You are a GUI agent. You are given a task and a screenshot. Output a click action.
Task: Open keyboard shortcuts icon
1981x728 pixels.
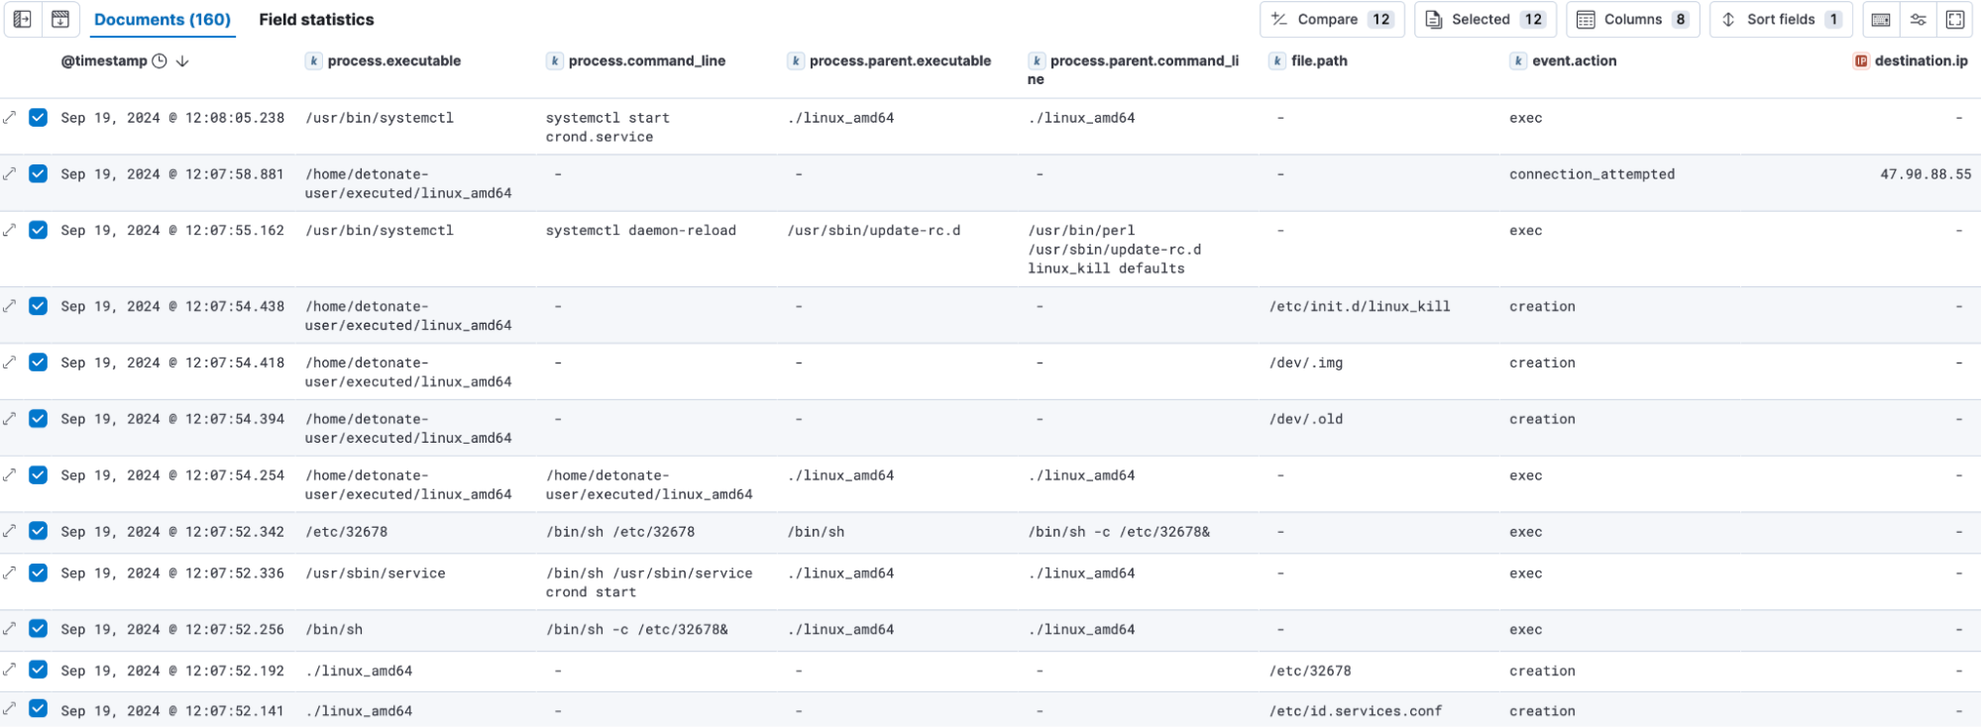tap(1881, 20)
